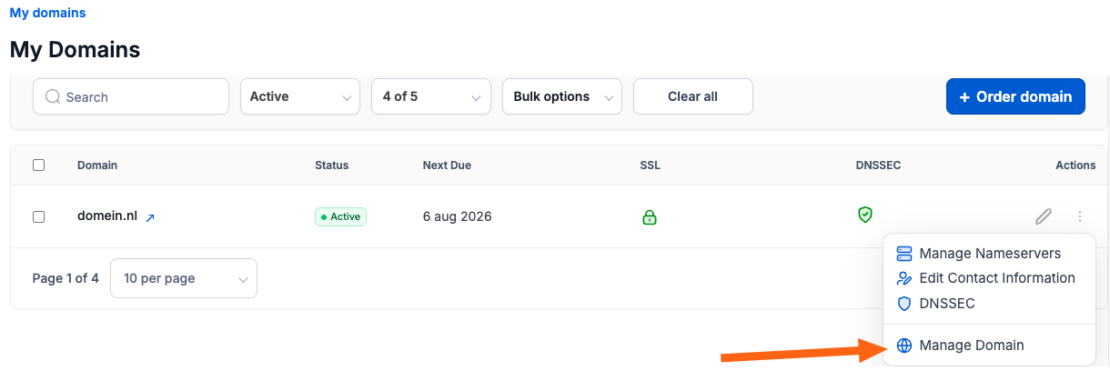
Task: Click the Order domain button
Action: point(1015,96)
